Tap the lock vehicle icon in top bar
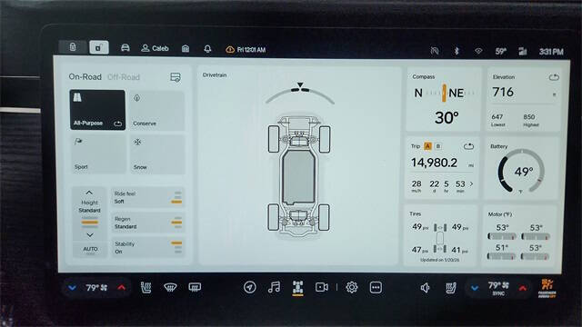The width and height of the screenshot is (582, 327). pyautogui.click(x=73, y=47)
